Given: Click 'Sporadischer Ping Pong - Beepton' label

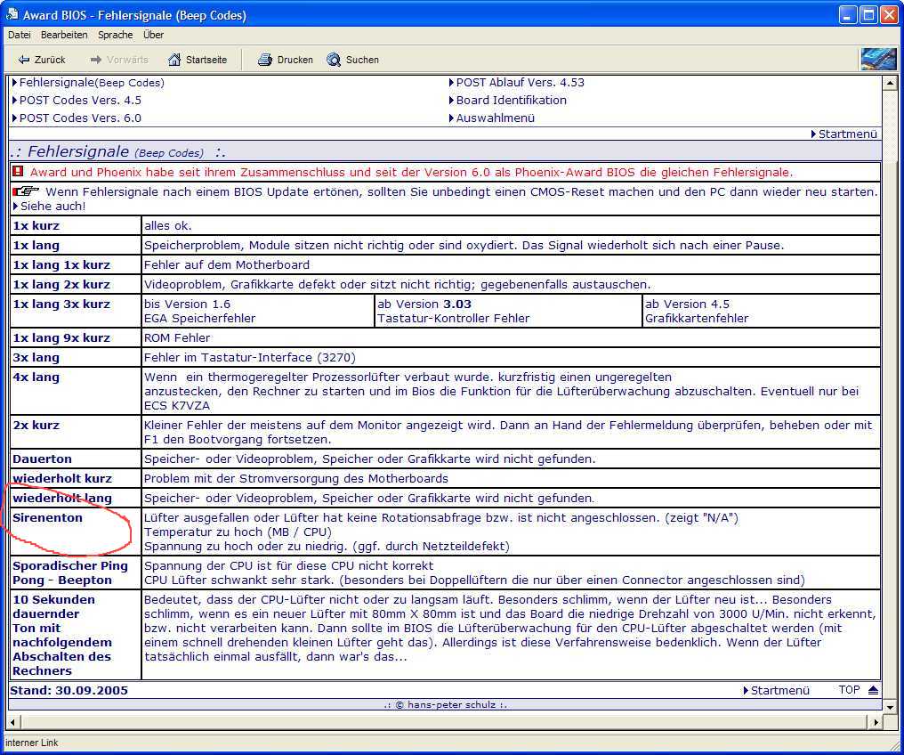Looking at the screenshot, I should click(70, 572).
